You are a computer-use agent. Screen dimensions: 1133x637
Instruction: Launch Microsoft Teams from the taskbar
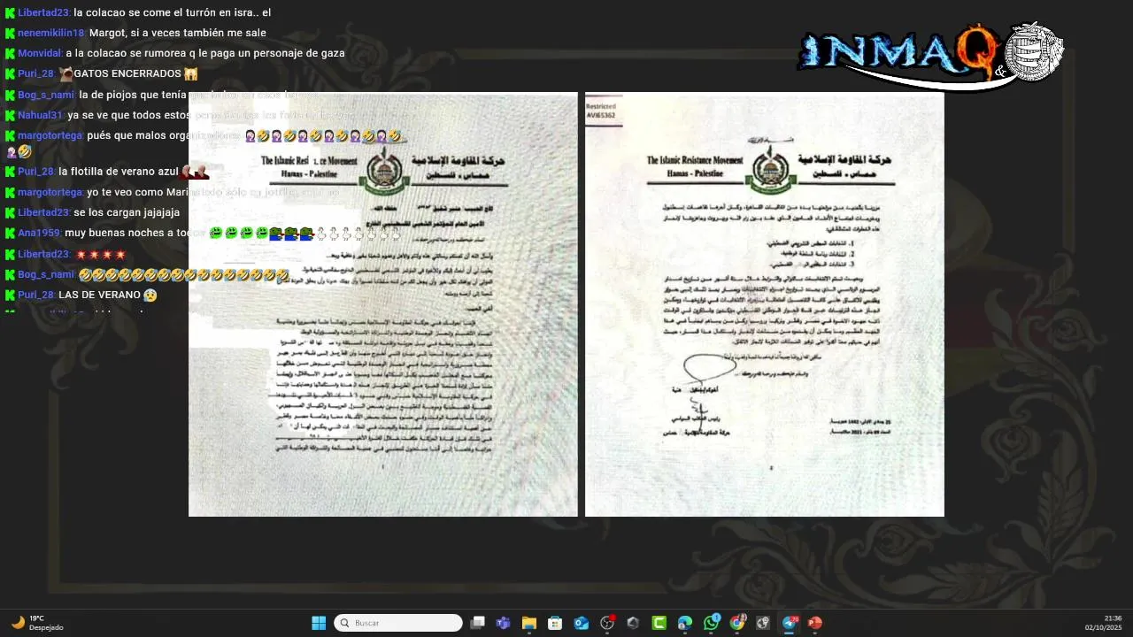(x=503, y=623)
